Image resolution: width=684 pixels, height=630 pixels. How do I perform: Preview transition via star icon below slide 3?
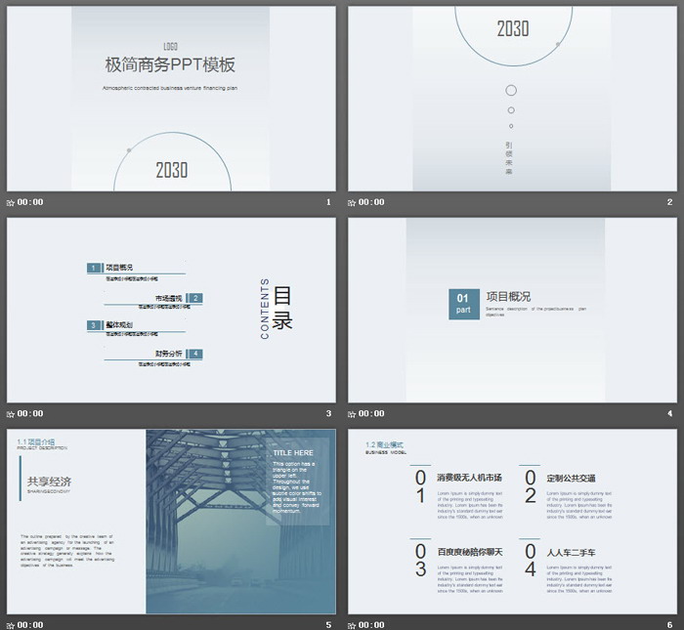pos(11,413)
